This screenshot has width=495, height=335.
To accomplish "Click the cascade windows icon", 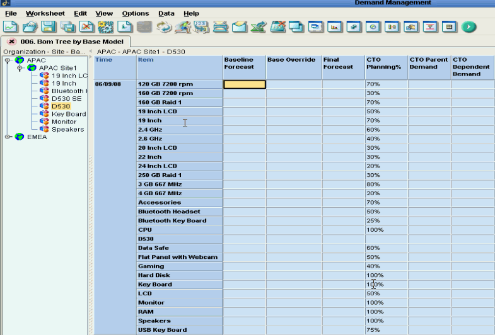I will point(296,27).
